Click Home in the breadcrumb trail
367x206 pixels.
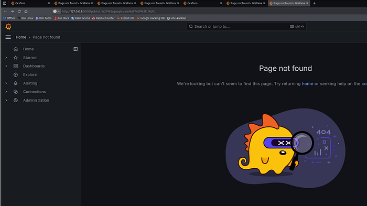click(x=21, y=37)
